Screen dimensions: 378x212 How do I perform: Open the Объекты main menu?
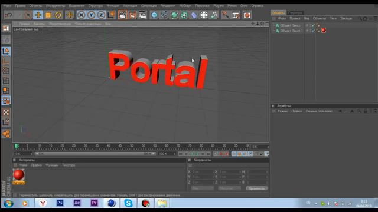35,6
